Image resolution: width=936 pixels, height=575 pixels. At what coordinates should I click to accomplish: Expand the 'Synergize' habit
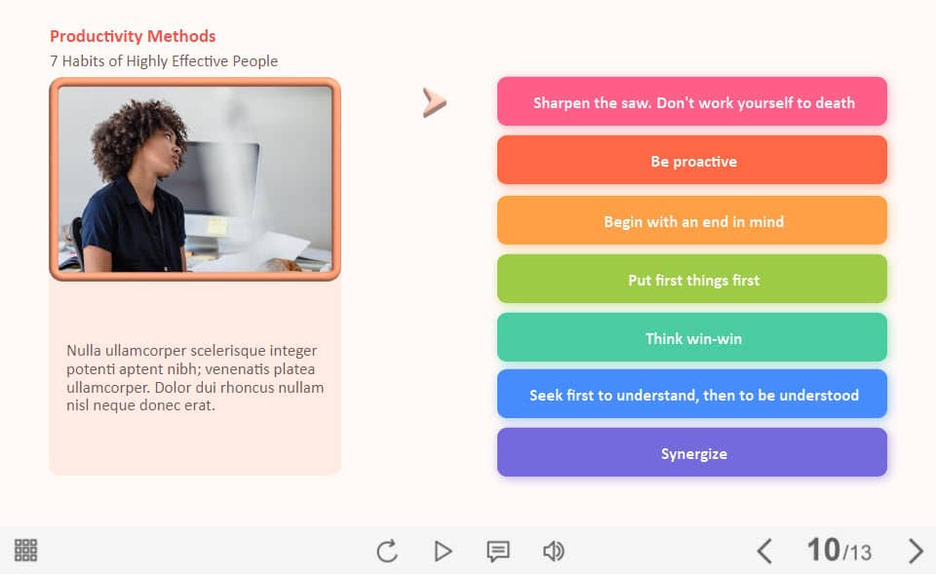pyautogui.click(x=692, y=453)
